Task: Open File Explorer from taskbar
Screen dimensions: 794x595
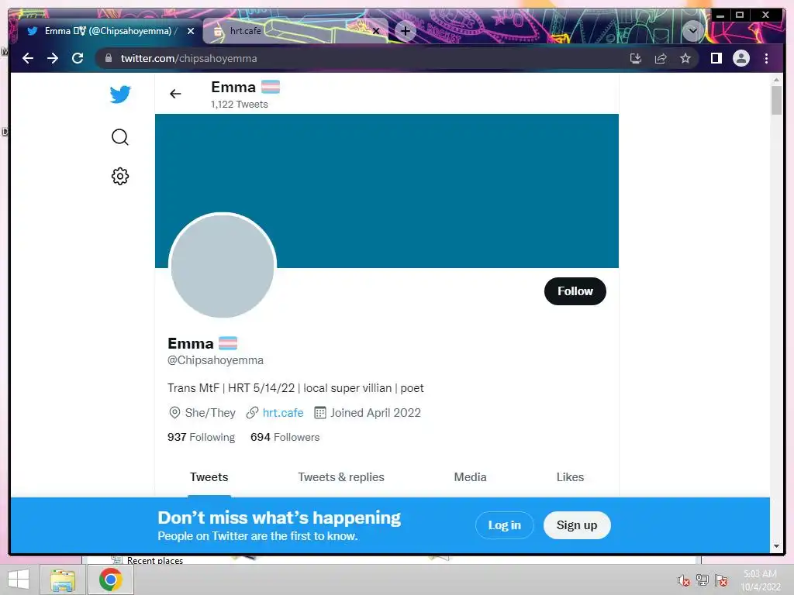Action: pos(63,580)
